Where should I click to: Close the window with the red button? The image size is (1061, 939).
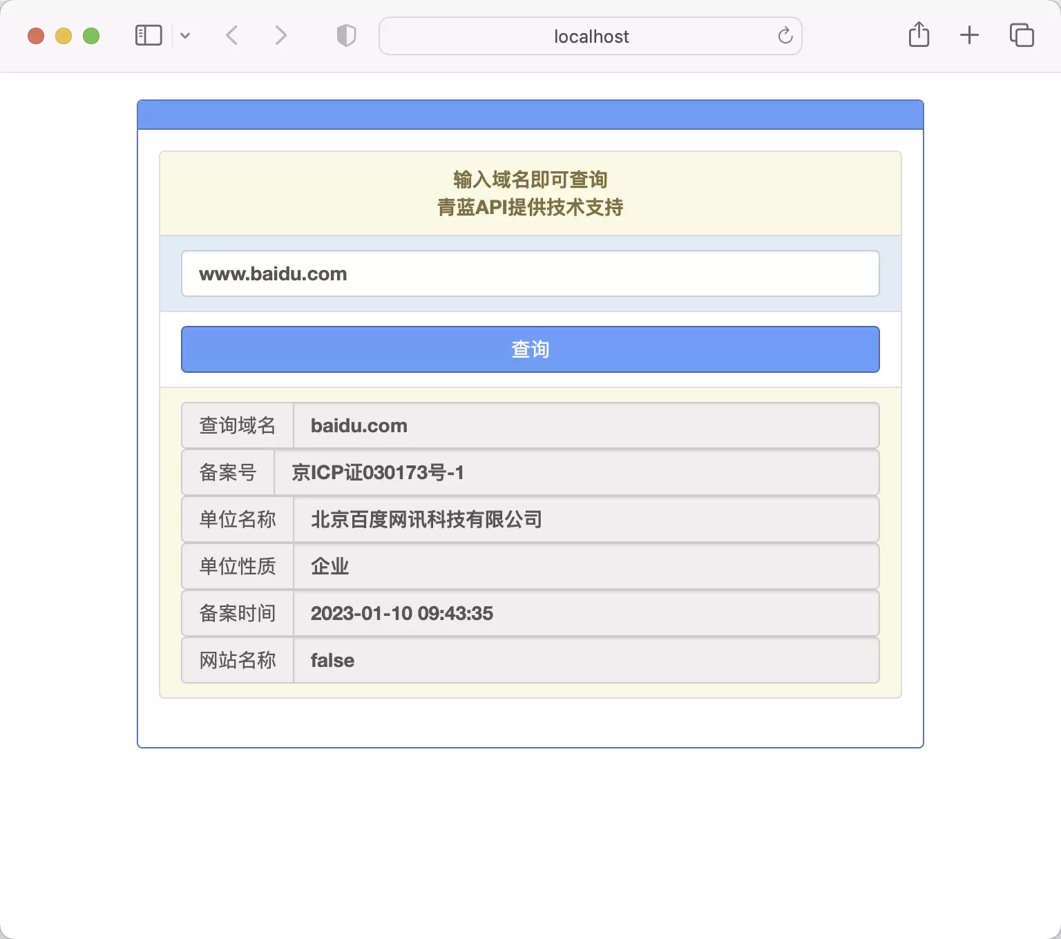pos(36,36)
